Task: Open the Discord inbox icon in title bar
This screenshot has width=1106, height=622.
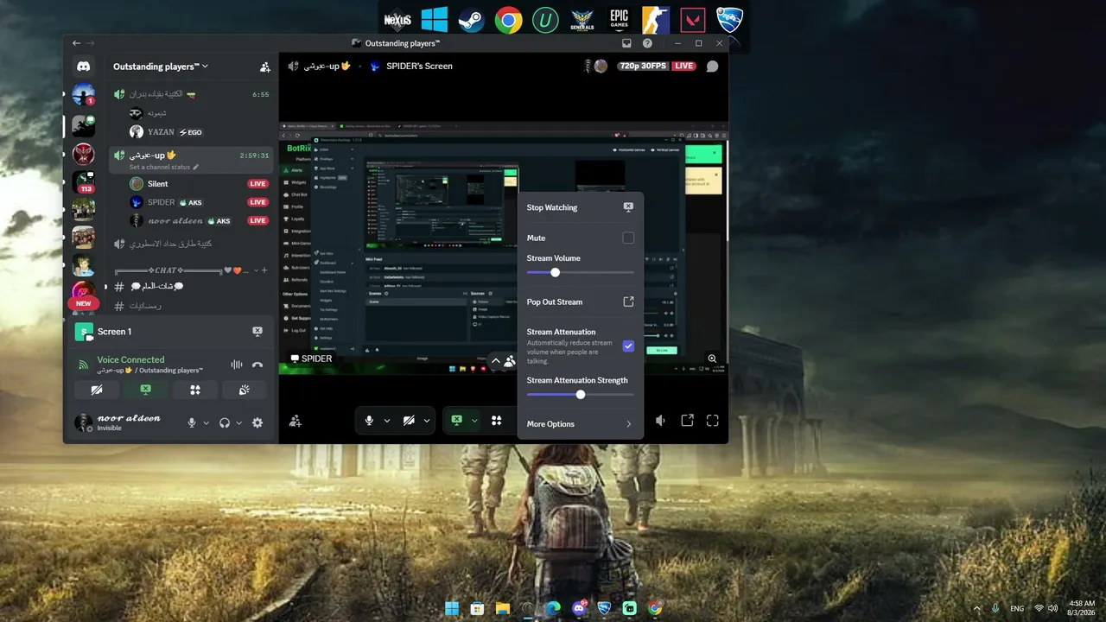Action: pyautogui.click(x=626, y=43)
